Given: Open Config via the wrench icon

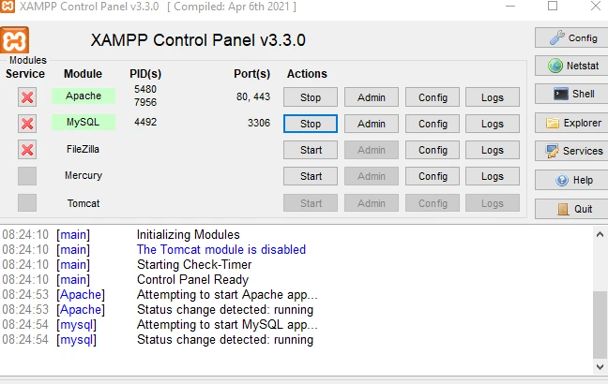Looking at the screenshot, I should [x=556, y=38].
